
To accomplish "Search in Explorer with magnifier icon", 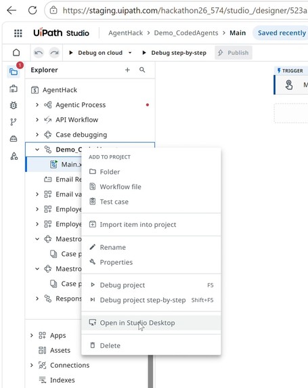I will point(142,70).
